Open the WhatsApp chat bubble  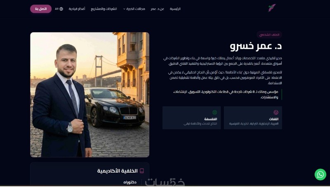321,174
